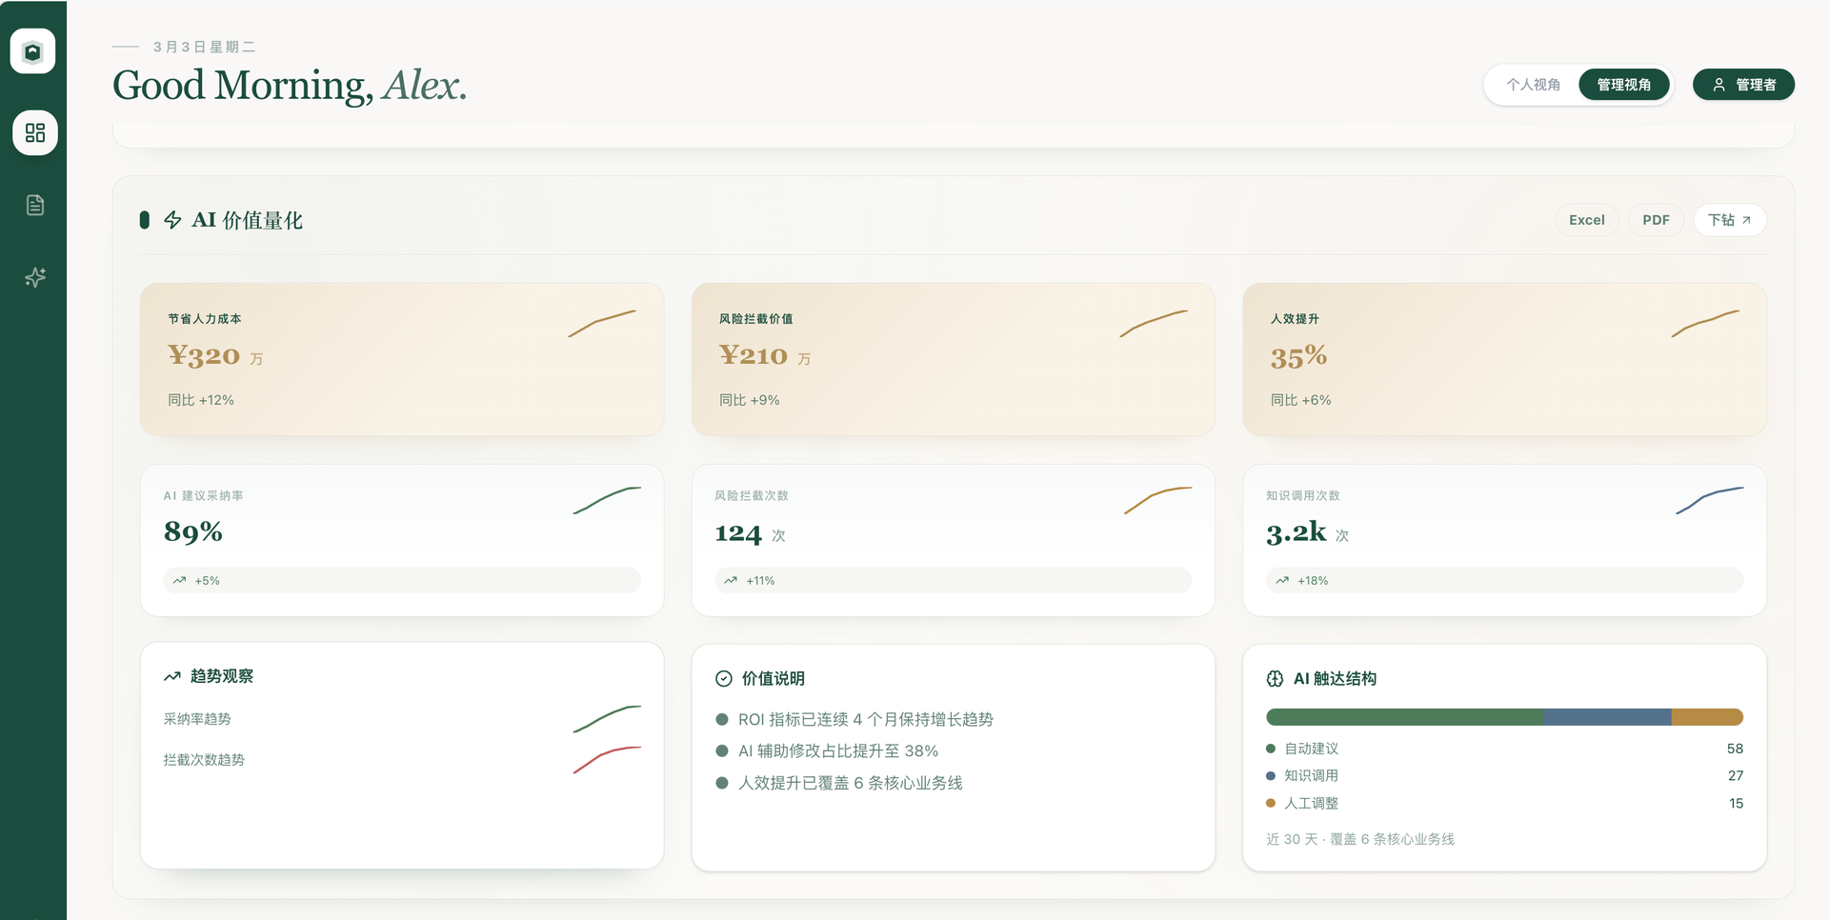Click the sparkline in 风险拦截次数 card
This screenshot has height=920, width=1829.
1158,500
